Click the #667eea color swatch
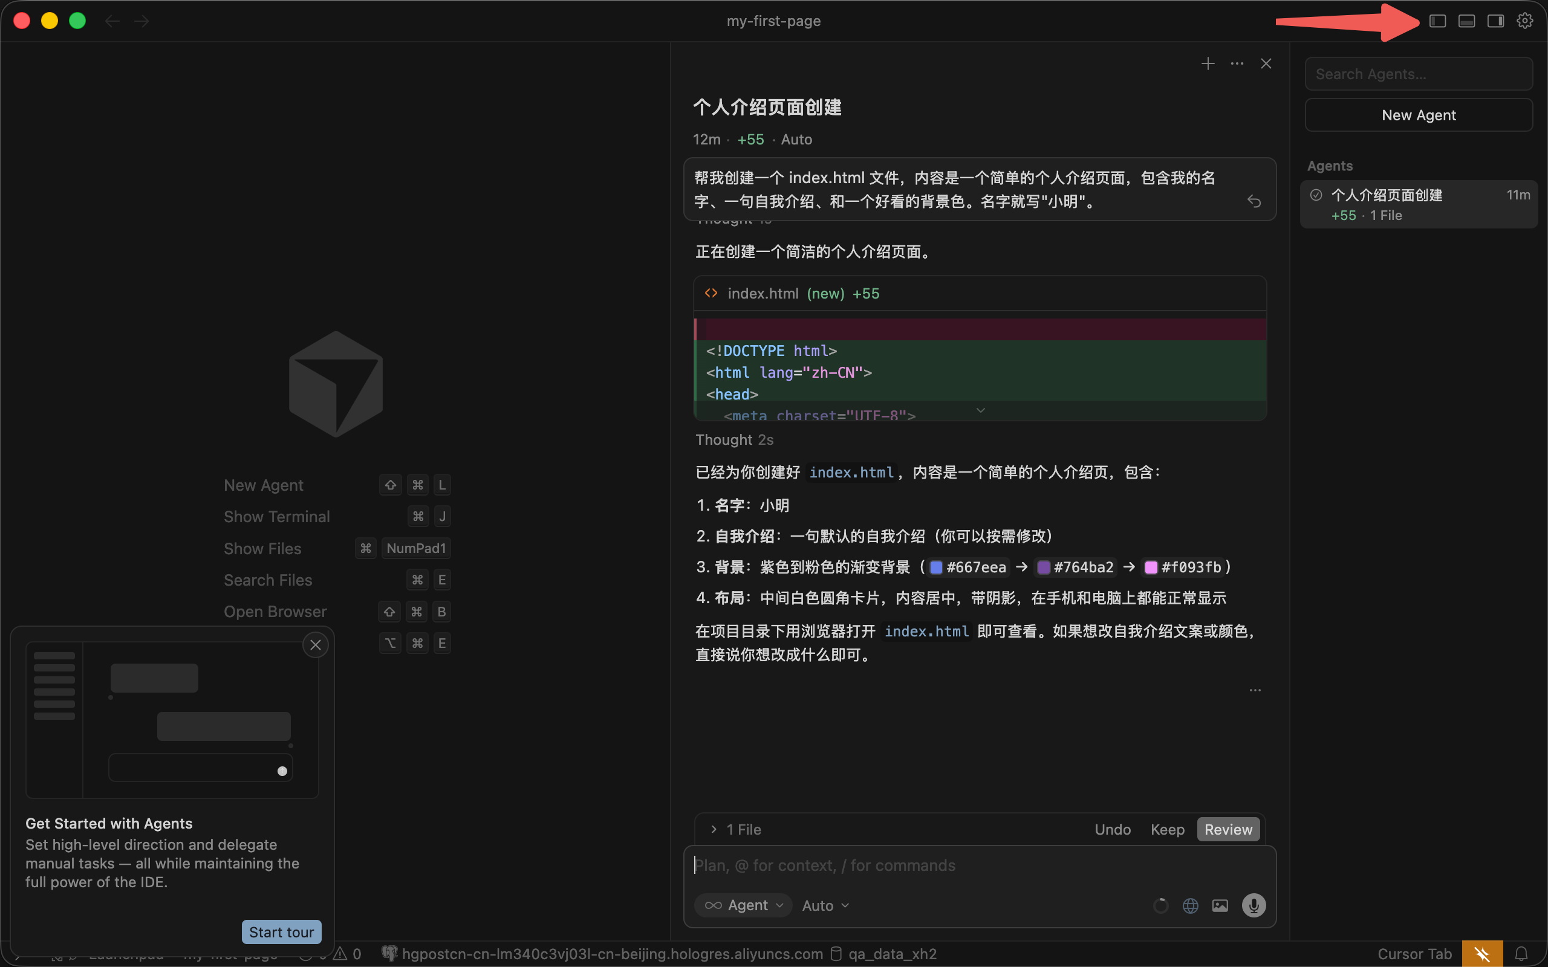 (936, 568)
